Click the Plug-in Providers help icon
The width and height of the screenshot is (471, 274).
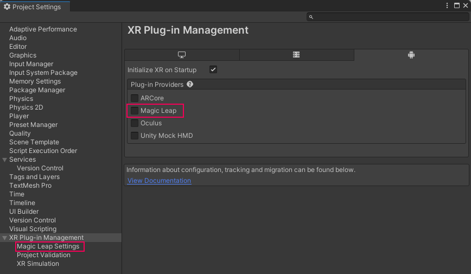coord(190,85)
